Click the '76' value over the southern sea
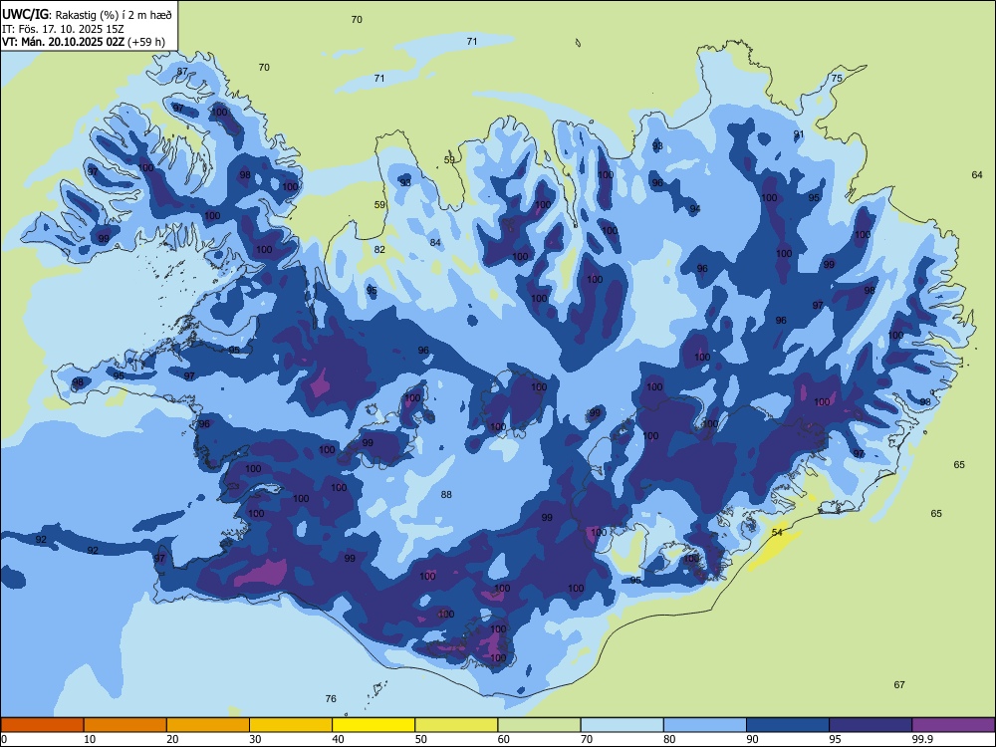Screen dimensions: 996x747 pyautogui.click(x=331, y=699)
